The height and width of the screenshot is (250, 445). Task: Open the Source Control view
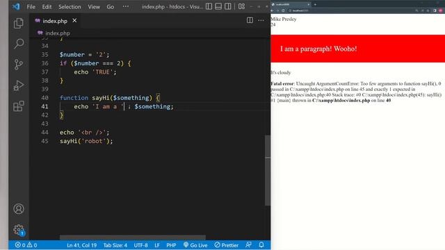(x=19, y=65)
